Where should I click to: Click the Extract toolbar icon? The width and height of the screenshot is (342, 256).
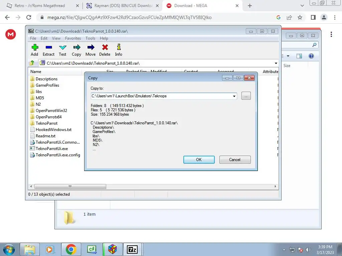click(x=48, y=50)
